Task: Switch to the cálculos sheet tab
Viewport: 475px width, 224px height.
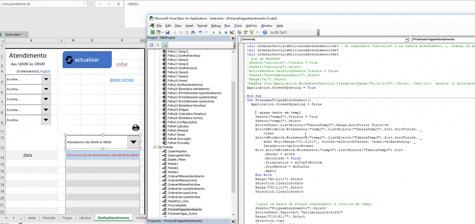Action: [85, 218]
